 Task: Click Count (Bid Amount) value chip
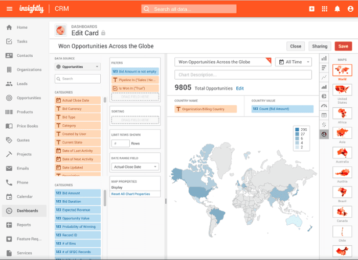coord(282,109)
